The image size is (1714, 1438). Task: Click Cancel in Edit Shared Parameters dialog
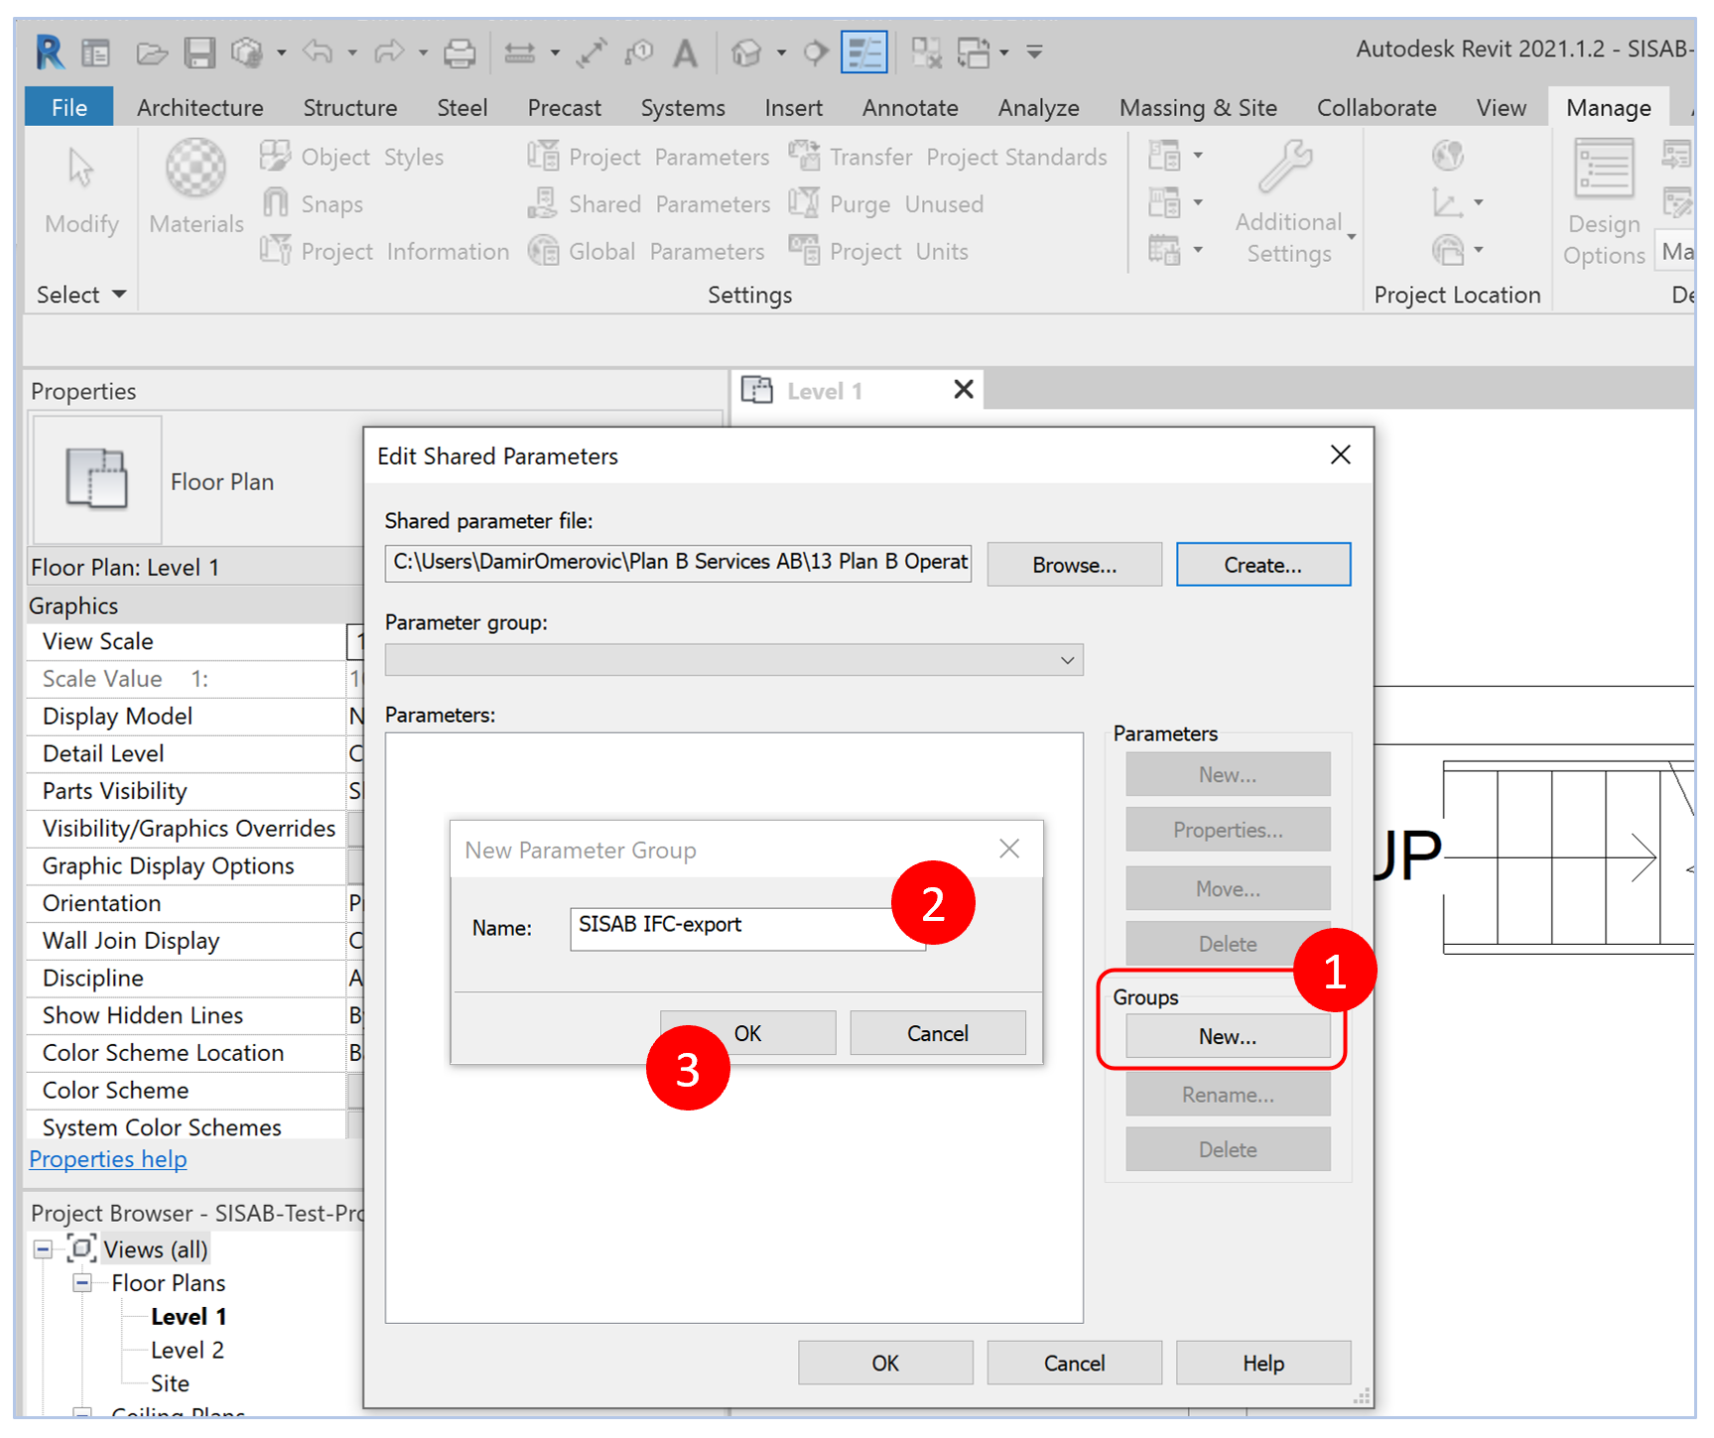tap(1074, 1363)
